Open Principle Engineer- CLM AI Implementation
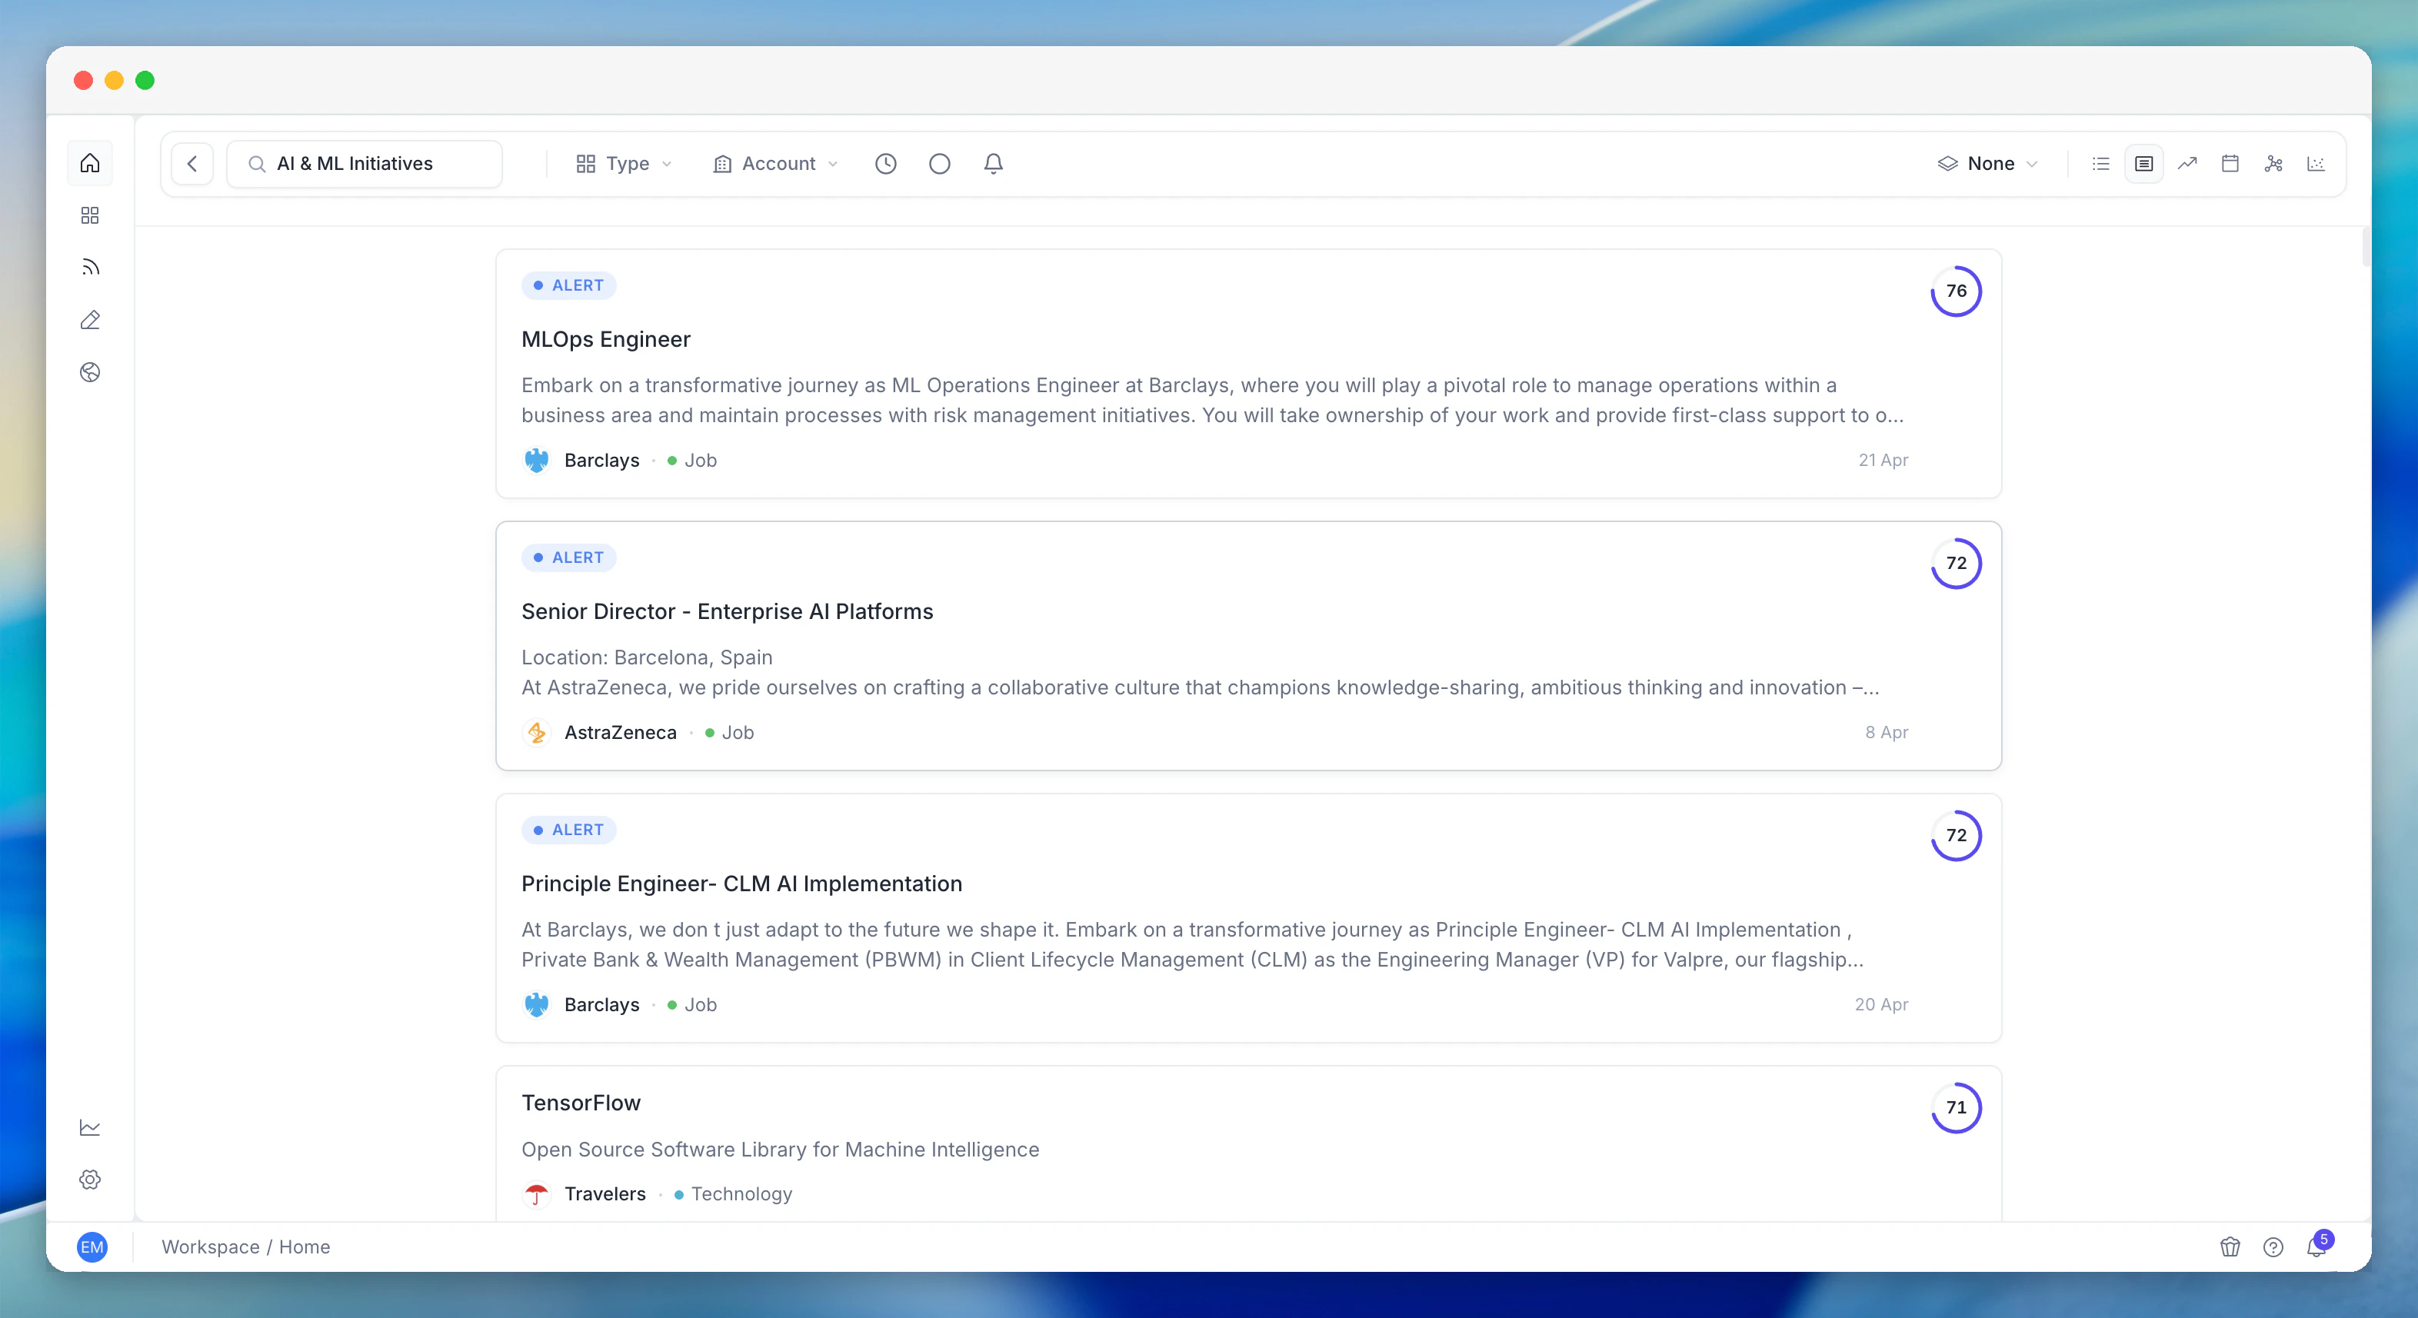The image size is (2418, 1318). point(741,884)
